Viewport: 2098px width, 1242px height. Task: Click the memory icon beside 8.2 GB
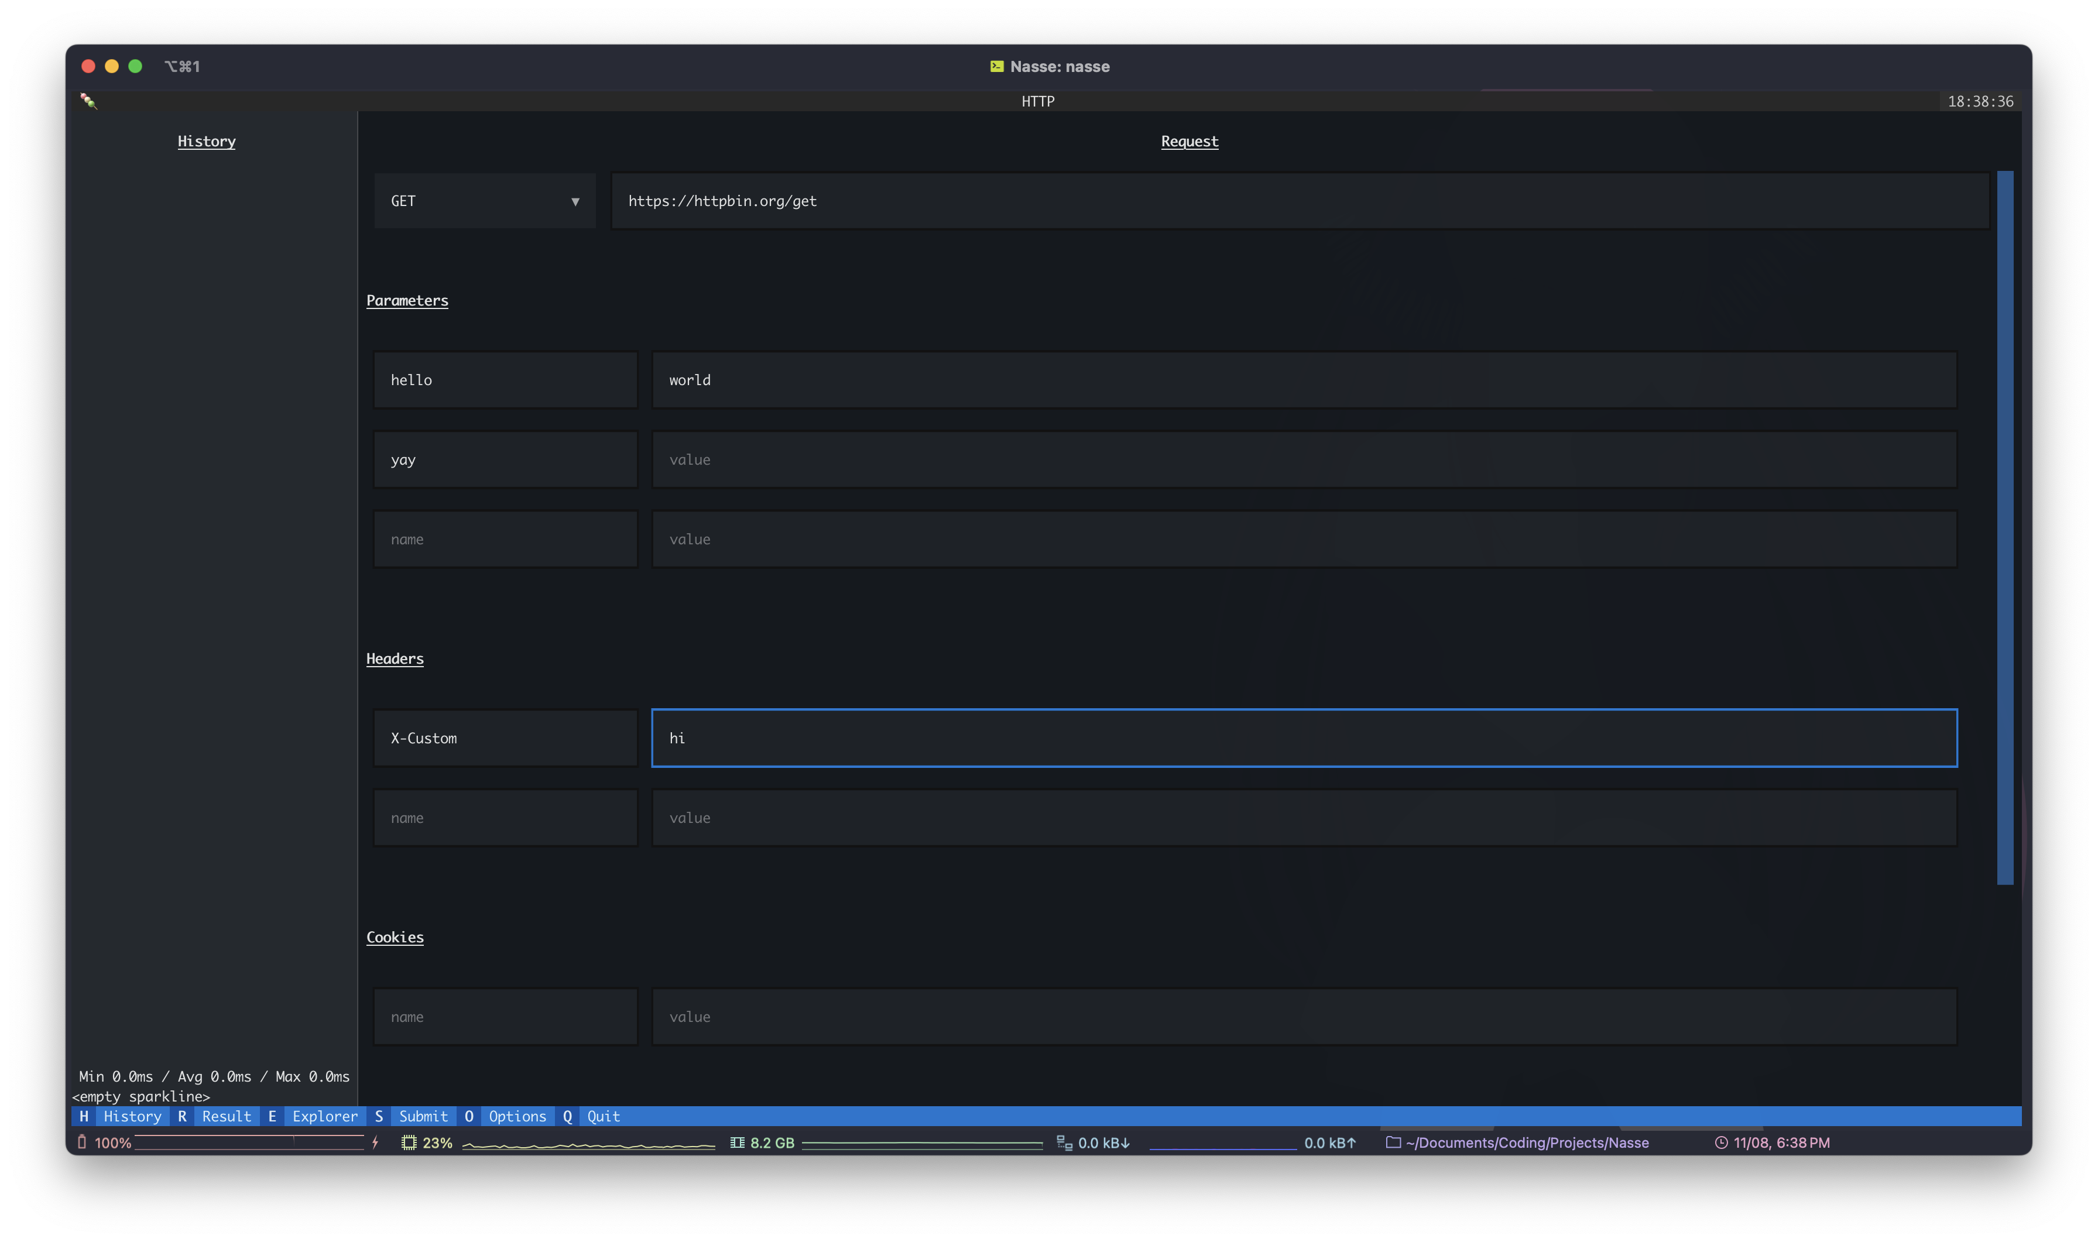tap(737, 1142)
